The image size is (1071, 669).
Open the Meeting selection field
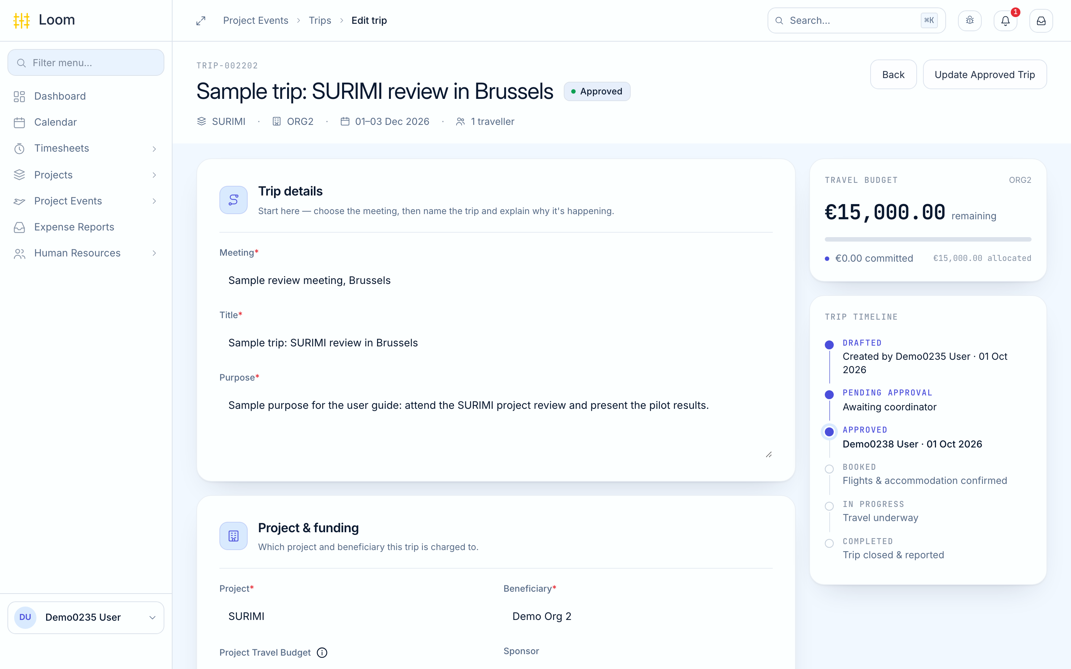tap(496, 281)
